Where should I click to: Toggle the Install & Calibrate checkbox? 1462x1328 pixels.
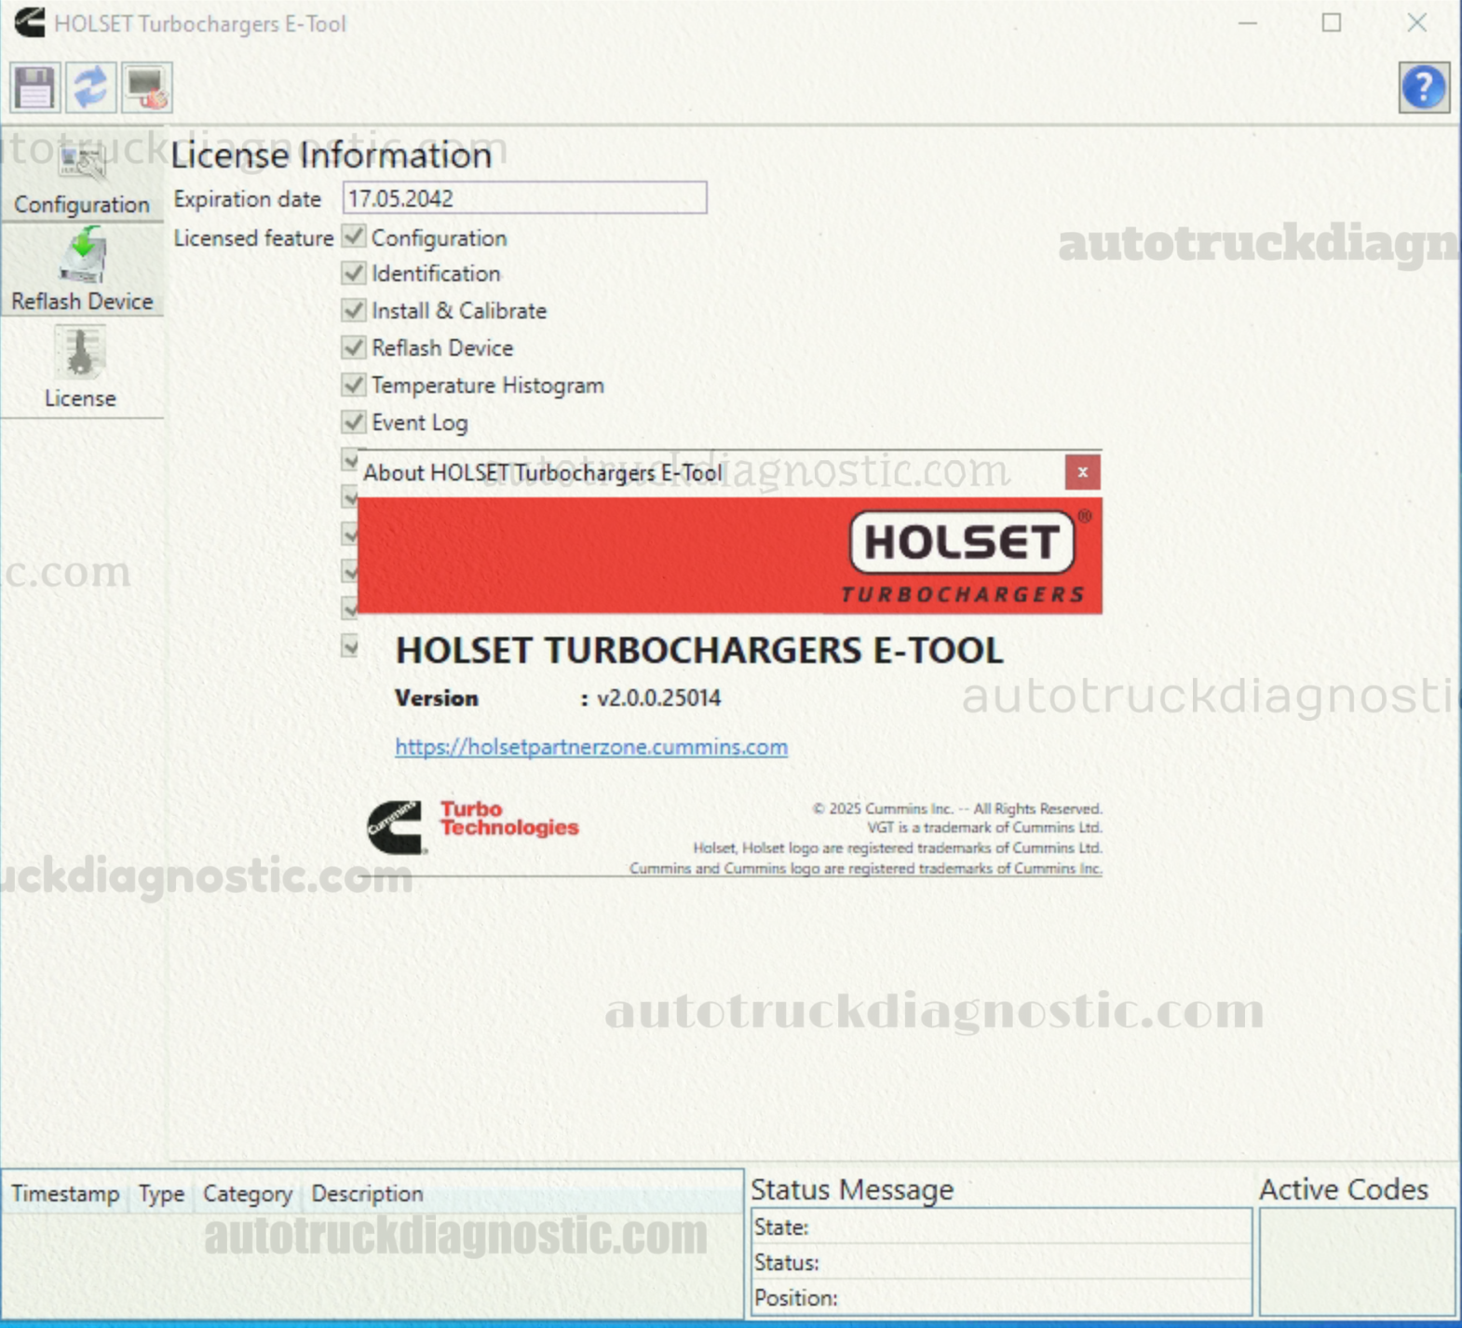tap(354, 310)
